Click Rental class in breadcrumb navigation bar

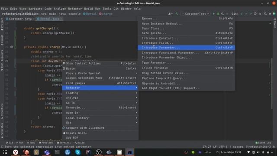tap(90, 14)
